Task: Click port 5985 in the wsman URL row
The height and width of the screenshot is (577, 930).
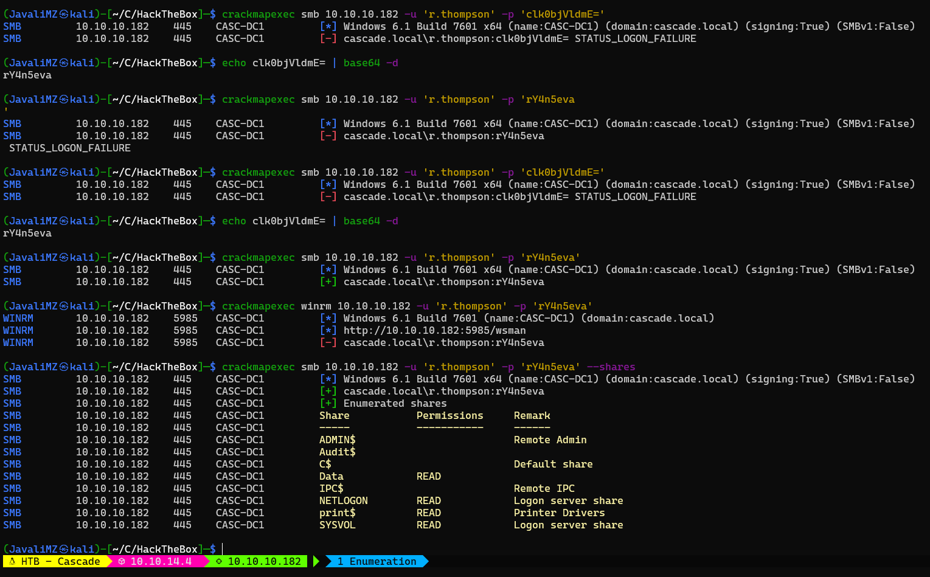Action: (x=186, y=330)
